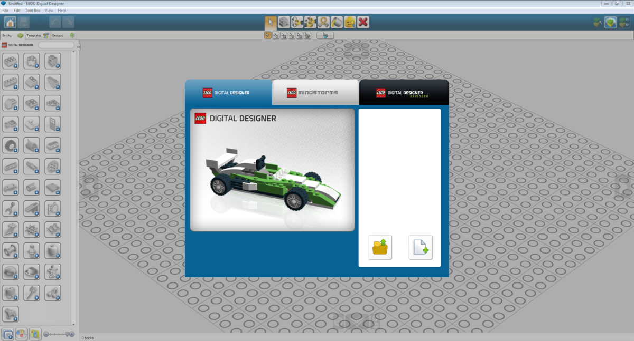Click the brick palette scroll-down arrow
This screenshot has height=341, width=634.
(x=74, y=325)
